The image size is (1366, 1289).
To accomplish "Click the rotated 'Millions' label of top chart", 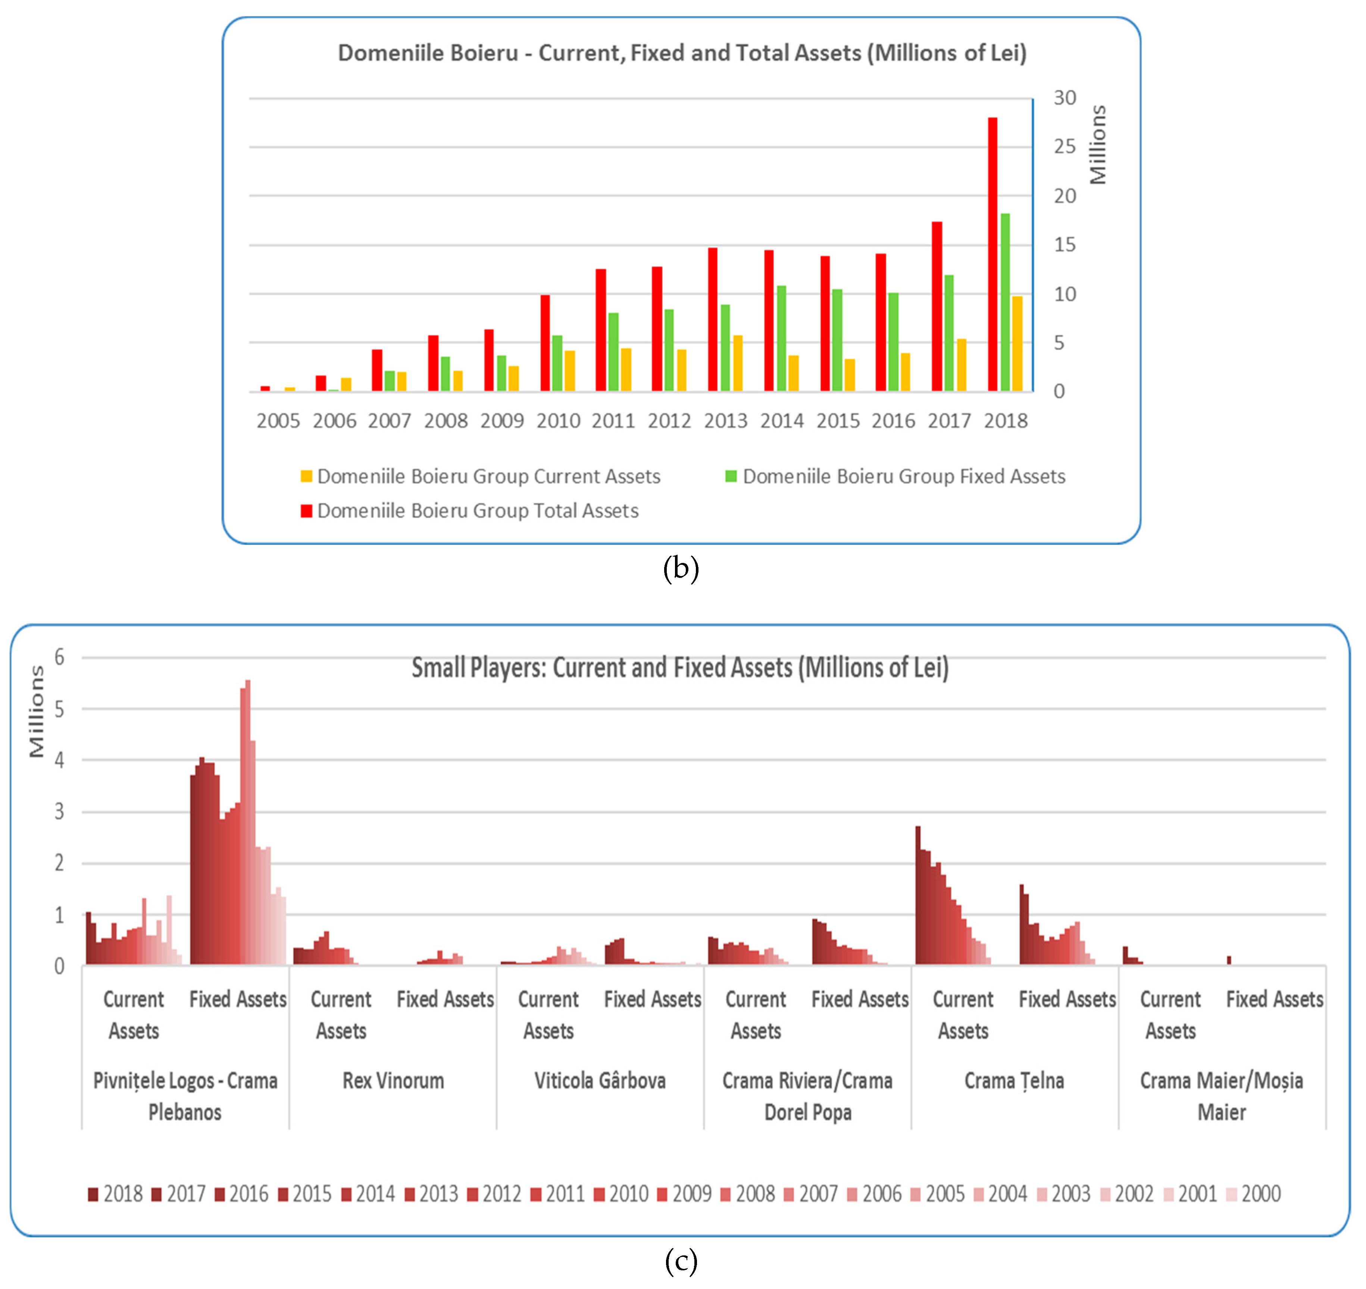I will coord(1098,145).
